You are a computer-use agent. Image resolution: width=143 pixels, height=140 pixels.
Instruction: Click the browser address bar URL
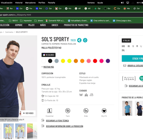tap(15, 15)
